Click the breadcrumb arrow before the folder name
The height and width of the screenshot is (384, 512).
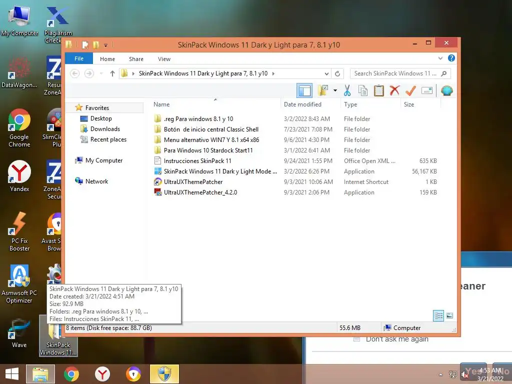coord(133,74)
